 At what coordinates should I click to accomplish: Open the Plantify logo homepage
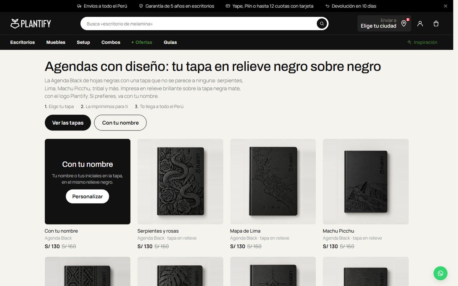point(31,24)
